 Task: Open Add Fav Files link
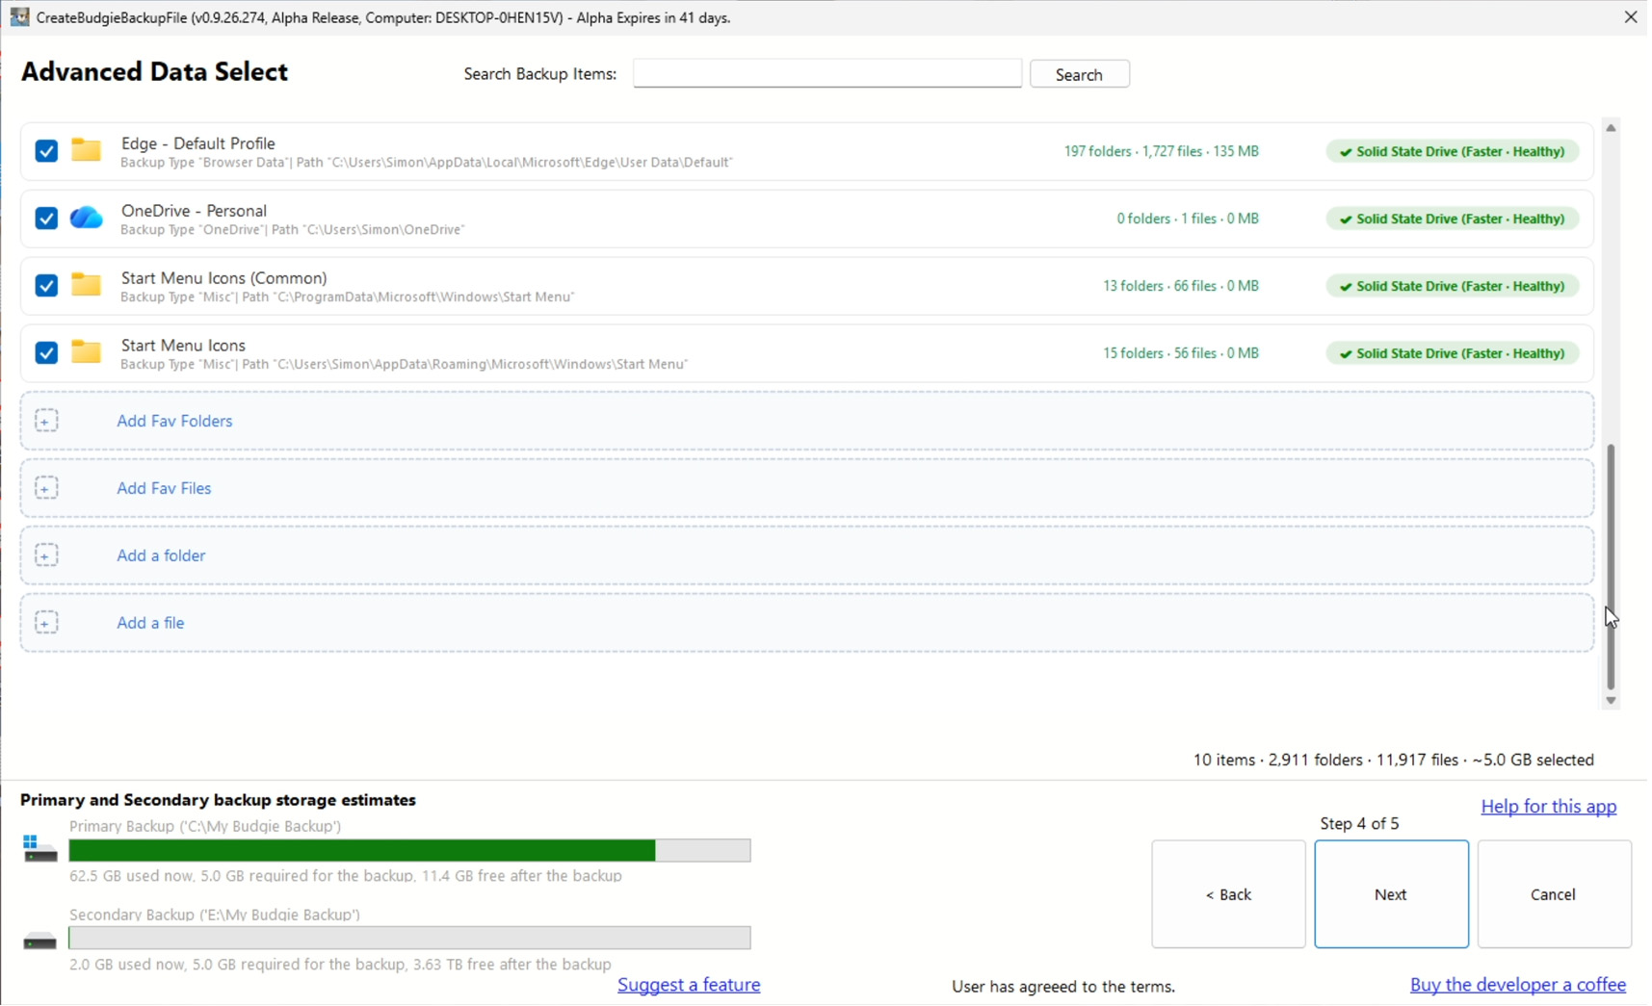point(164,488)
